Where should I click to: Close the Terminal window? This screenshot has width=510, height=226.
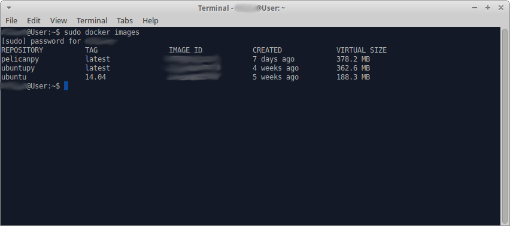[x=500, y=8]
